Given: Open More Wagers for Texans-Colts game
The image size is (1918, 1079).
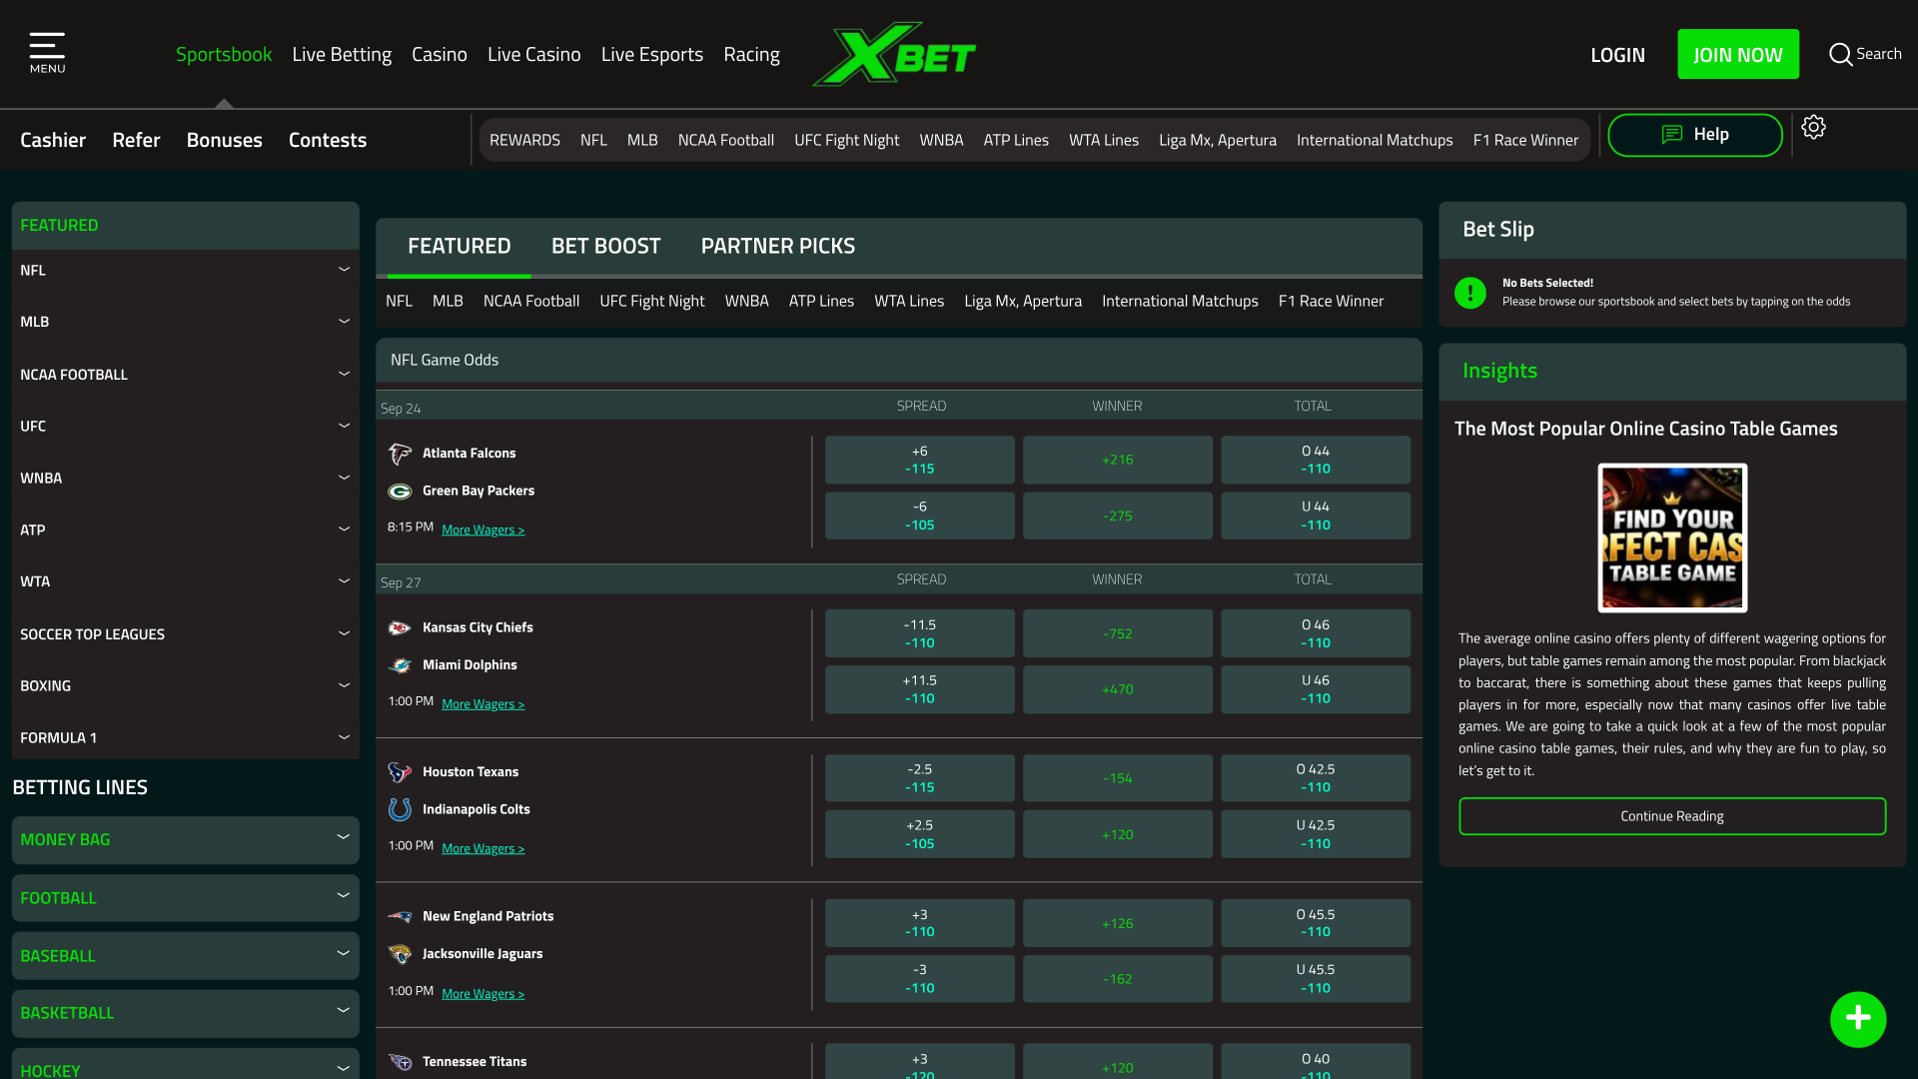Looking at the screenshot, I should (x=482, y=848).
